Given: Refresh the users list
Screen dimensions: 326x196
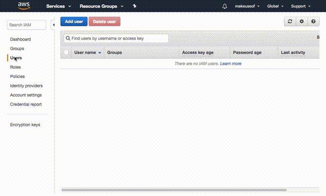Looking at the screenshot, I should click(x=290, y=21).
